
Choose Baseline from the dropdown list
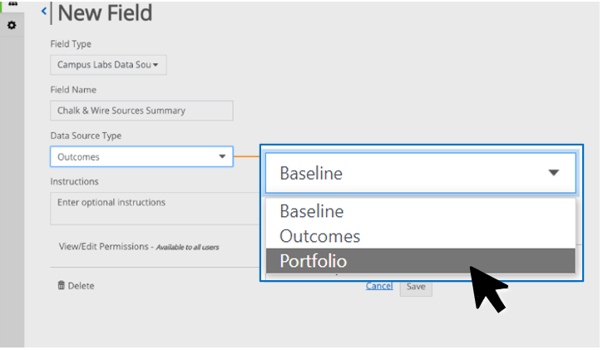pyautogui.click(x=421, y=211)
